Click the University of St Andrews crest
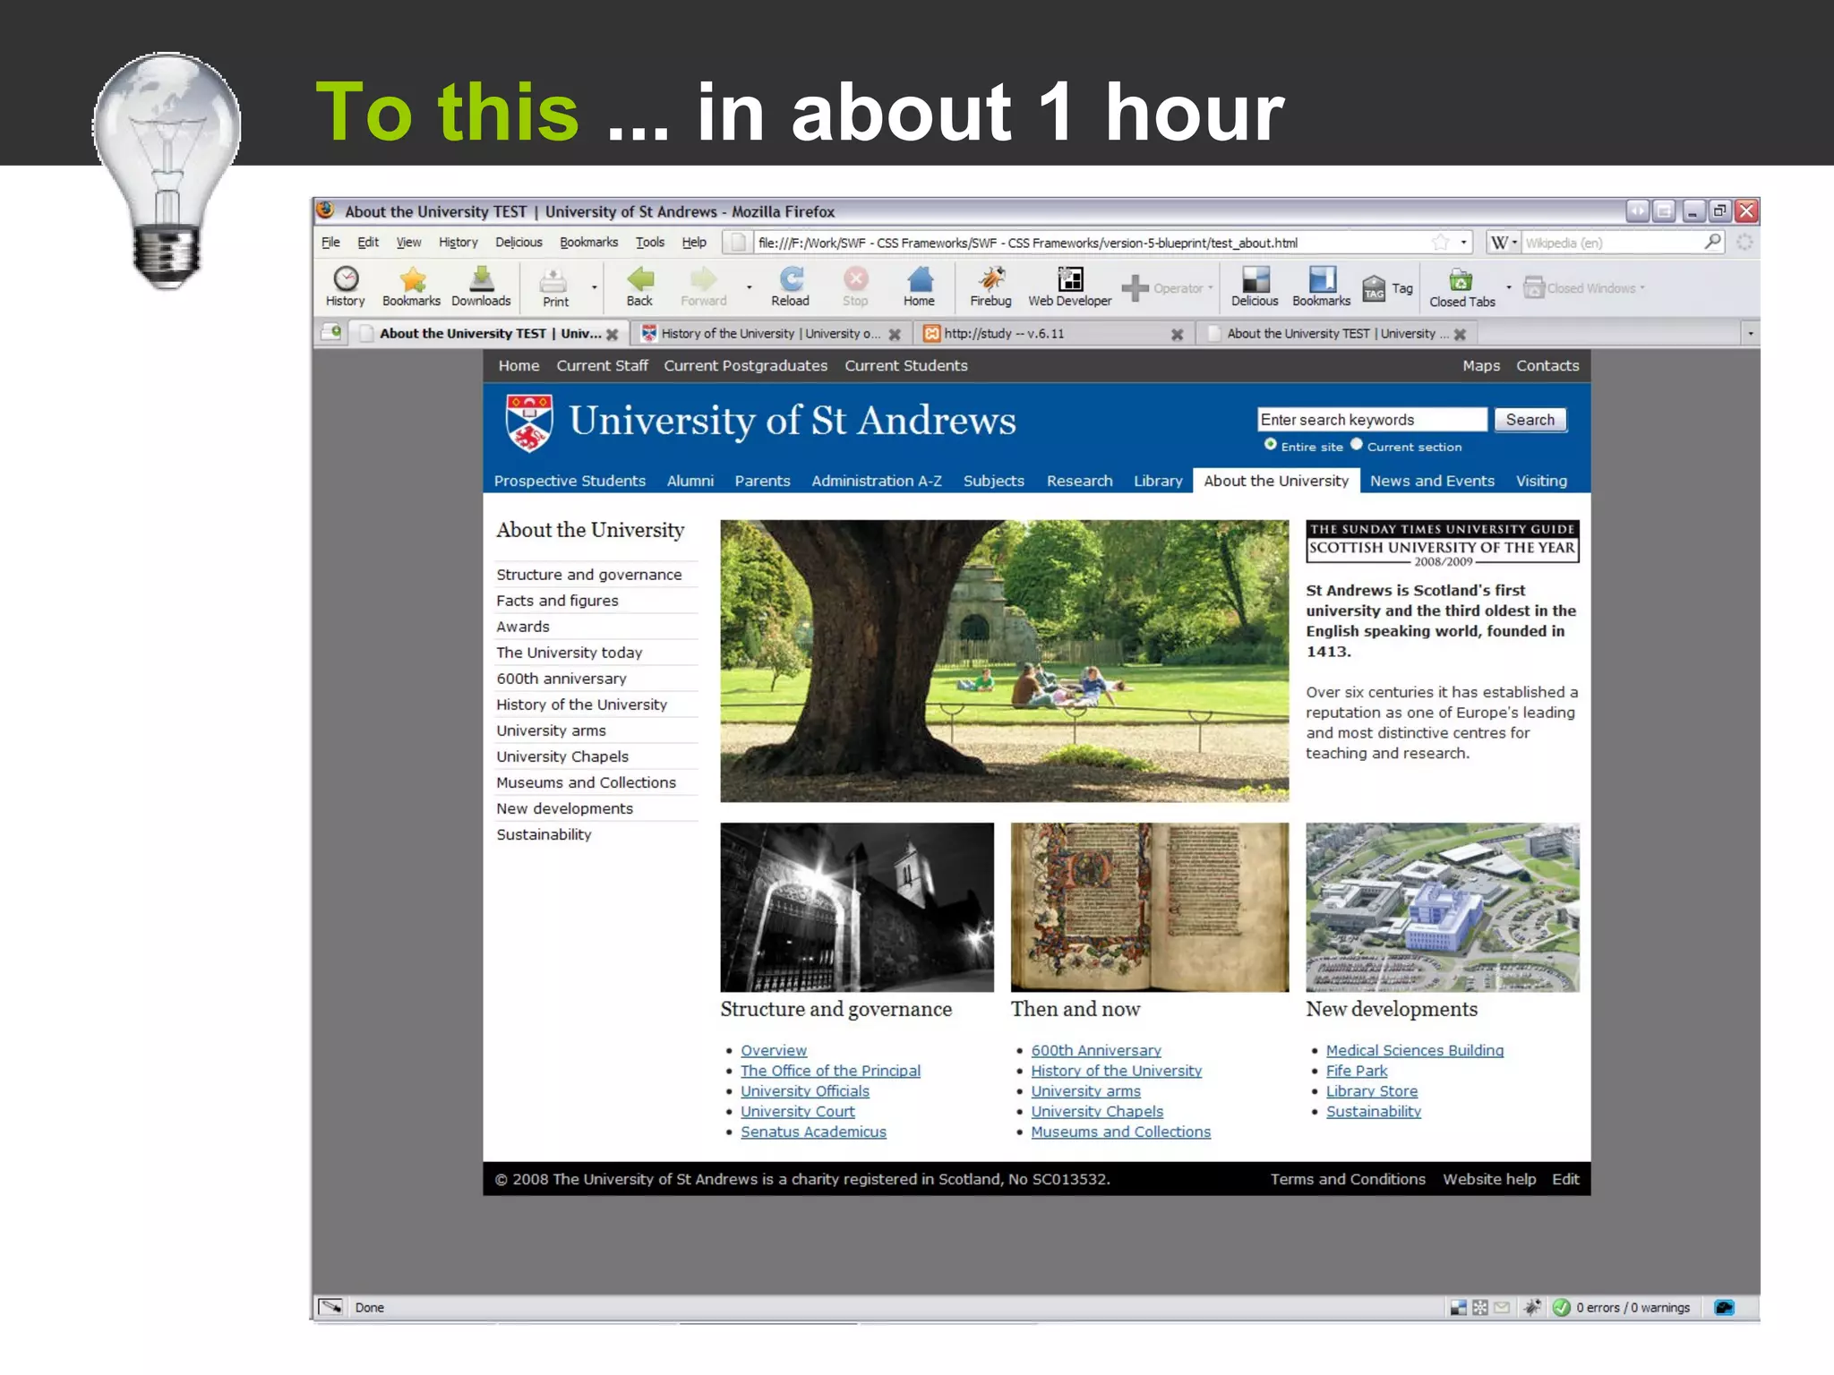 pyautogui.click(x=529, y=423)
